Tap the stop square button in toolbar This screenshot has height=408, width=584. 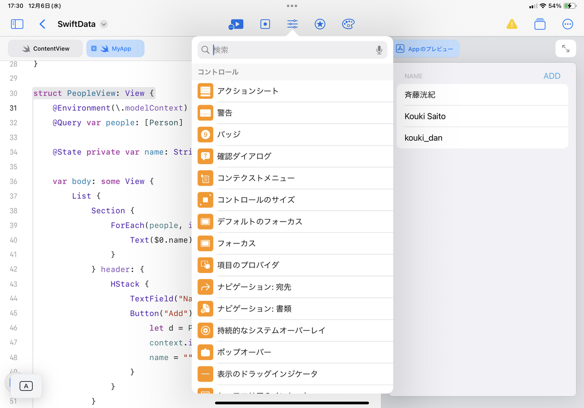(x=265, y=24)
